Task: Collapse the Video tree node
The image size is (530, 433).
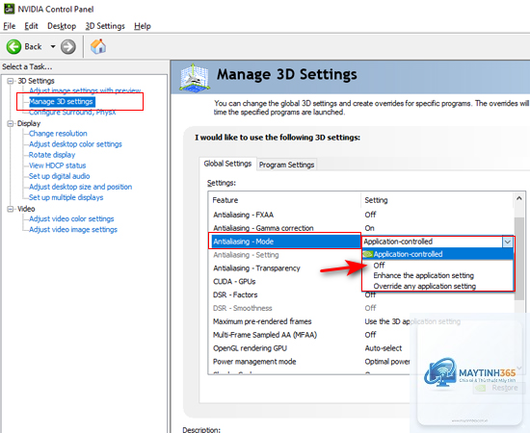Action: (11, 209)
